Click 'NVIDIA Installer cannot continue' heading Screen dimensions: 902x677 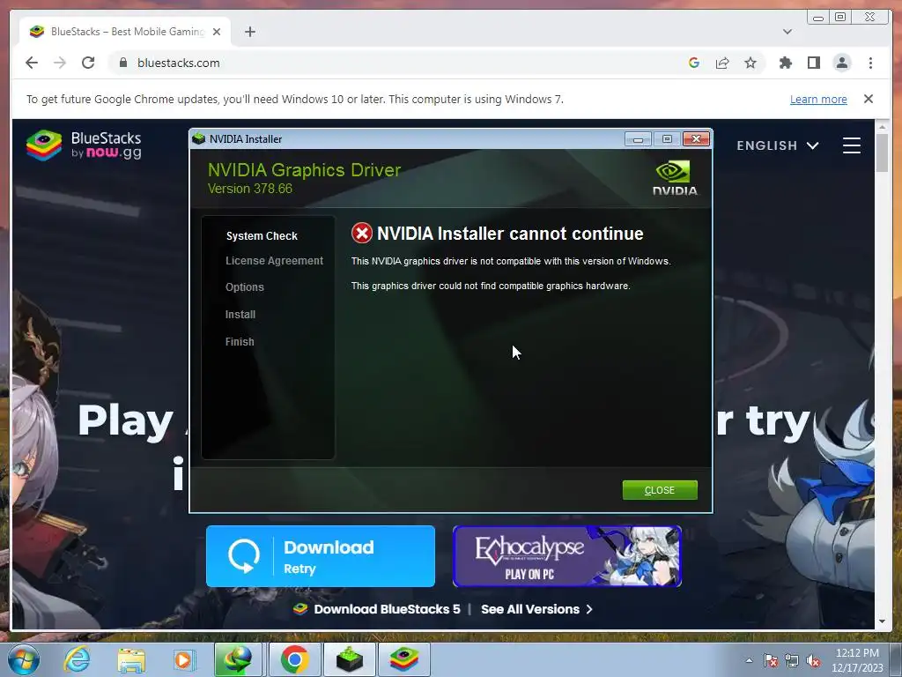tap(510, 234)
